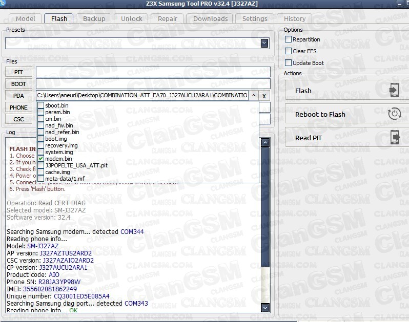The image size is (409, 322).
Task: Click the PIT file button
Action: pos(18,72)
